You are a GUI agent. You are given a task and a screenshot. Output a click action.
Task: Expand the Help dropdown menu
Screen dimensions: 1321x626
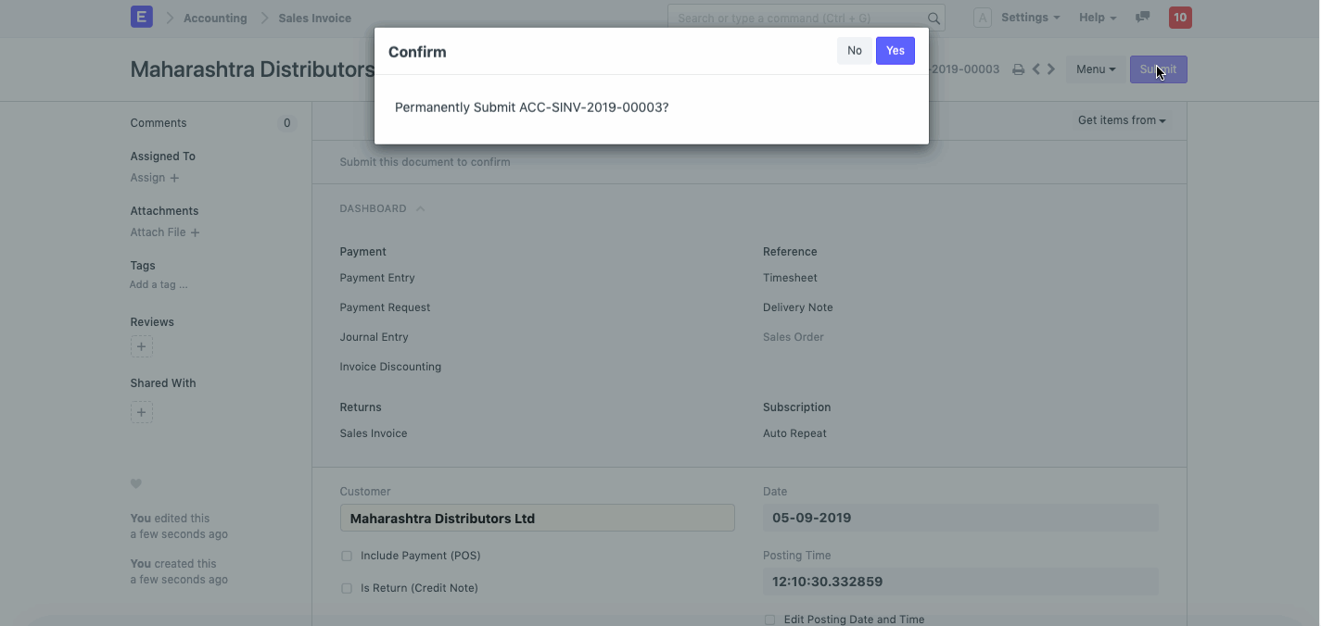1097,18
